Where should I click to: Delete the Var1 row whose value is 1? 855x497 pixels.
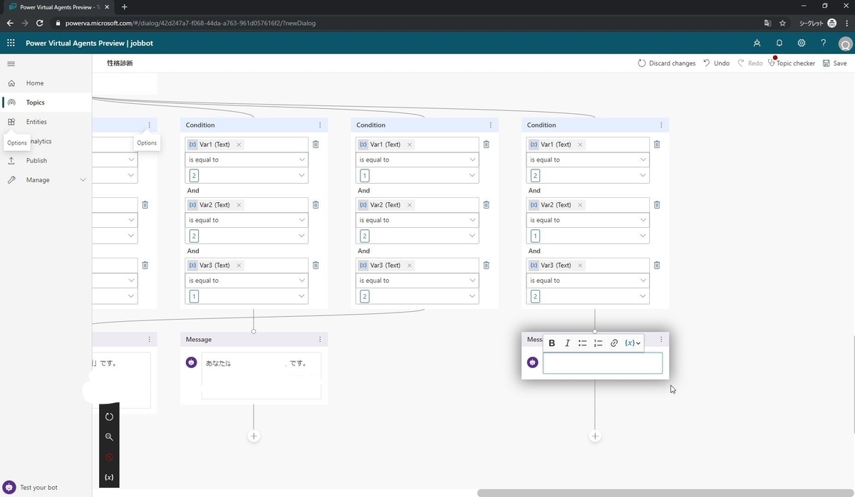pos(486,144)
